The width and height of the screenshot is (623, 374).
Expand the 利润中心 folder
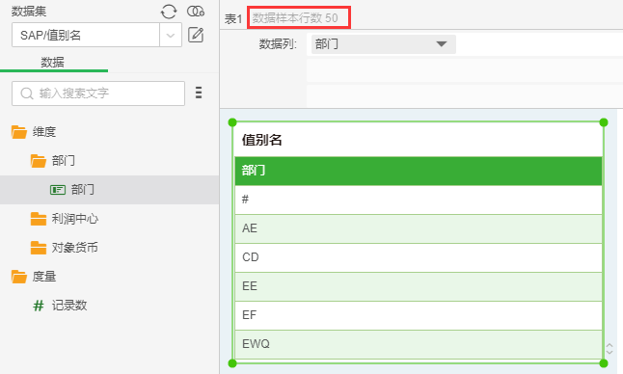click(x=74, y=219)
